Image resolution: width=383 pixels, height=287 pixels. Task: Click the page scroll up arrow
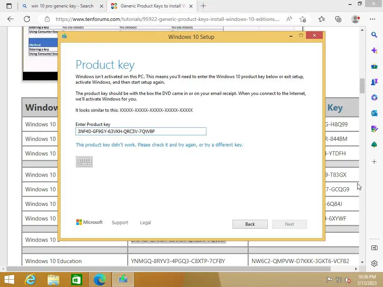point(362,30)
